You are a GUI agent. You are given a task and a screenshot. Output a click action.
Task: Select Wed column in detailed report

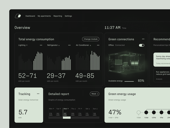67,113
